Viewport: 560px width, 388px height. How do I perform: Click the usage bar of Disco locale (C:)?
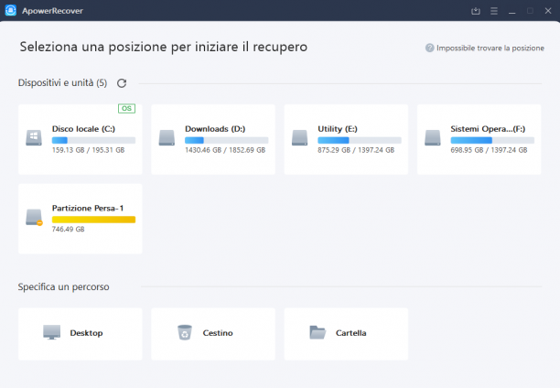coord(93,140)
